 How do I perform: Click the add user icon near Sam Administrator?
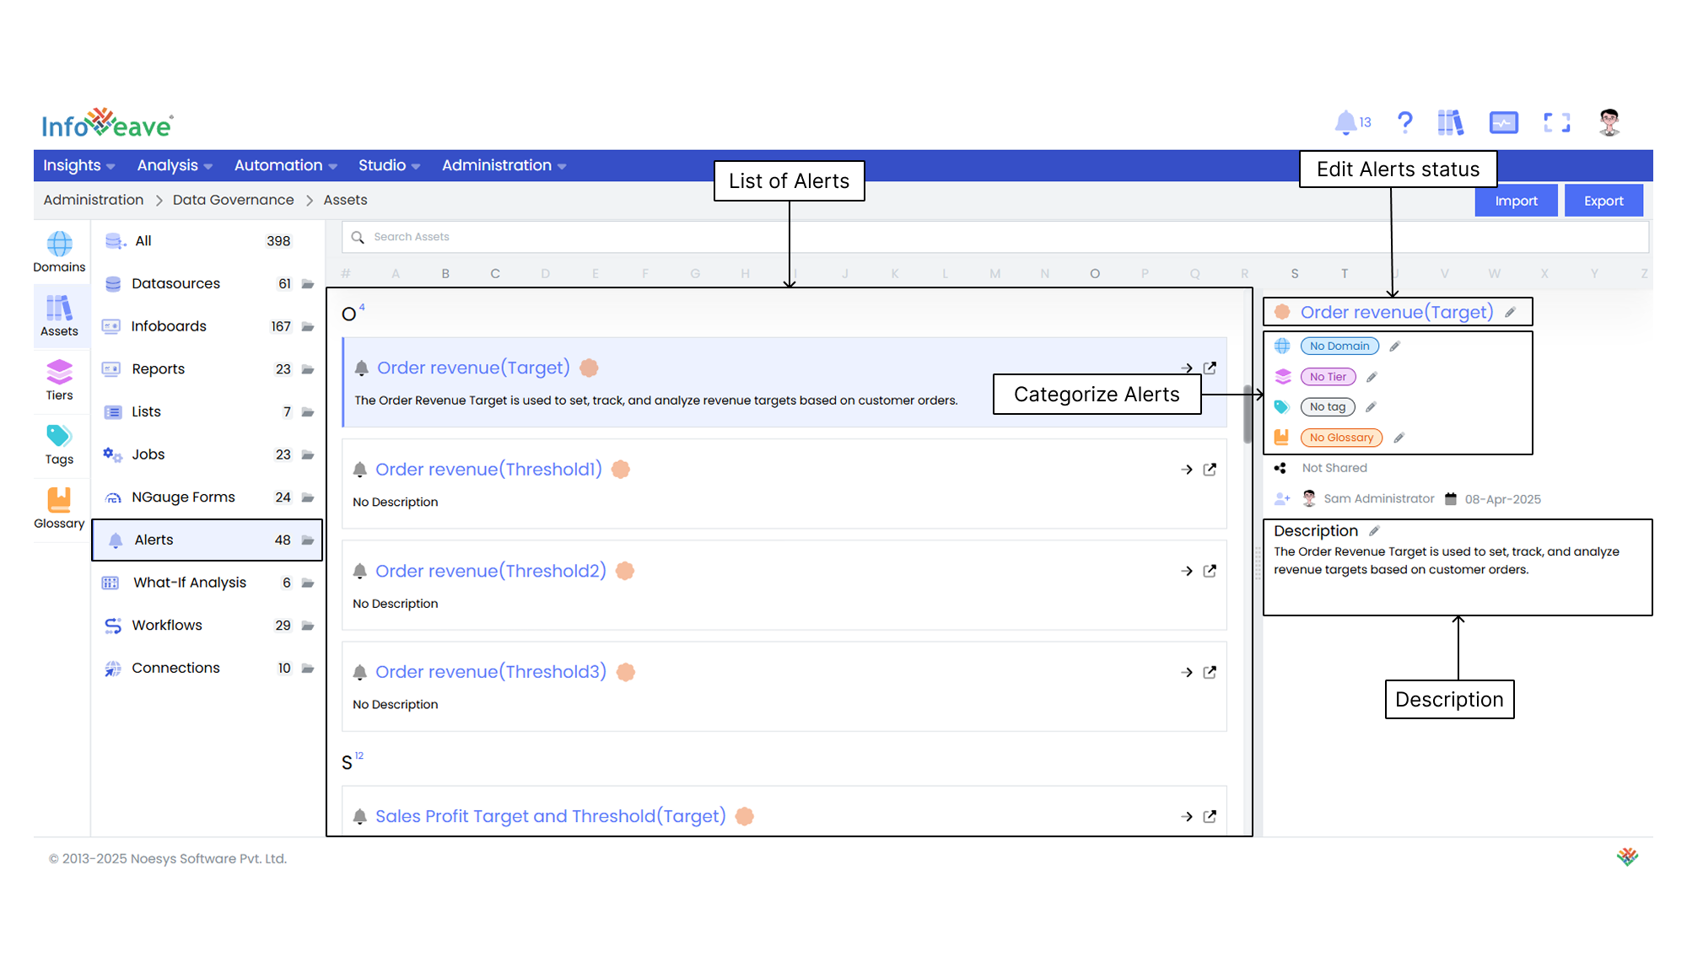[x=1282, y=499]
